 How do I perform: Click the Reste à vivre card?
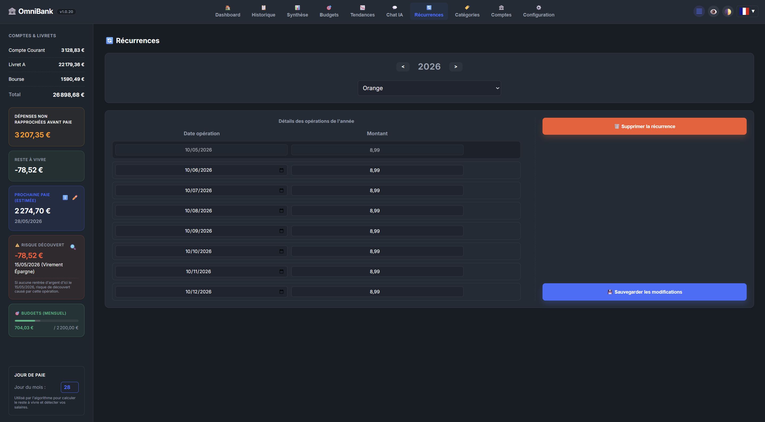46,166
